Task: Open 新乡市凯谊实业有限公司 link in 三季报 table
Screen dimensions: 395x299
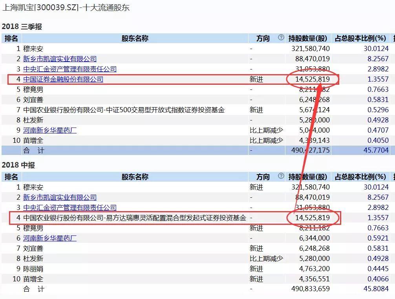Action: (60, 59)
